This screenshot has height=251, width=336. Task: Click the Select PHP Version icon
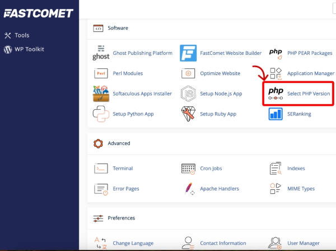[x=276, y=94]
